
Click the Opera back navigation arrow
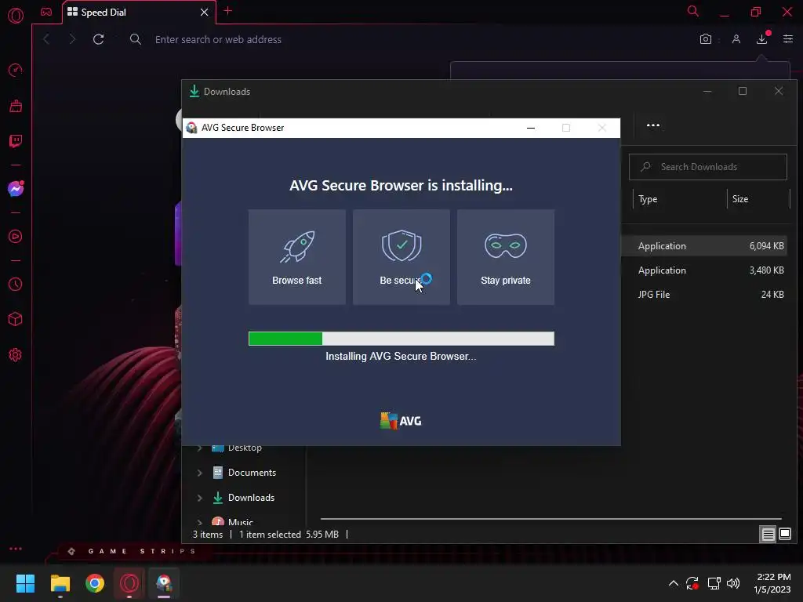pos(46,39)
